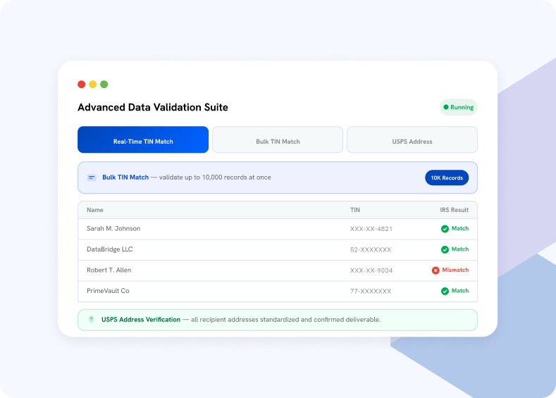Click the Bulk TIN Match banner icon
Image resolution: width=556 pixels, height=398 pixels.
(92, 178)
